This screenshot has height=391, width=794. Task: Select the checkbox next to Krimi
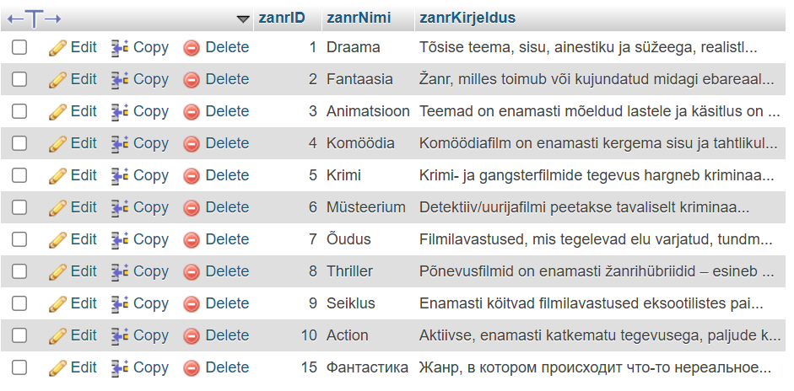click(19, 176)
